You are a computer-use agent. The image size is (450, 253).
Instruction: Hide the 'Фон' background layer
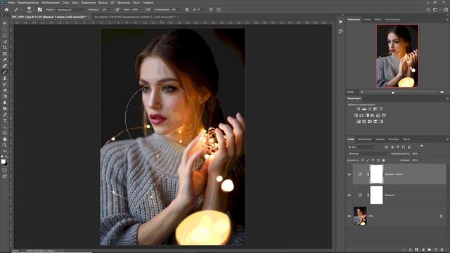[349, 216]
